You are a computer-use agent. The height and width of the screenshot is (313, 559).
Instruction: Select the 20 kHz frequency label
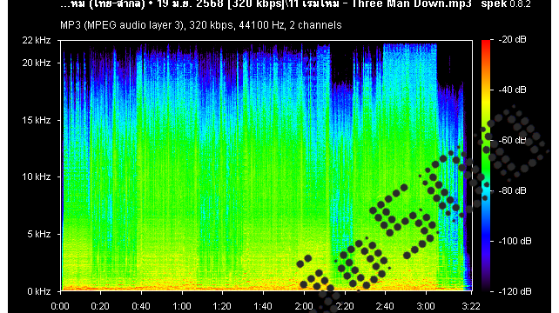coord(37,63)
